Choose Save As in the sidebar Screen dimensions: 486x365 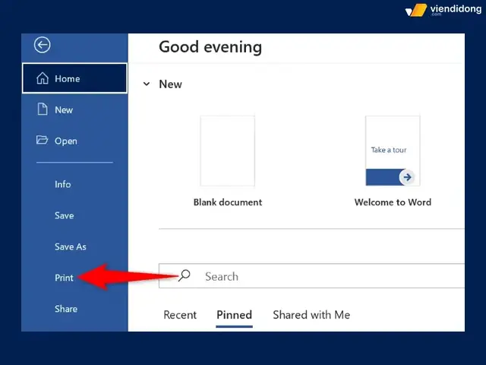(71, 246)
